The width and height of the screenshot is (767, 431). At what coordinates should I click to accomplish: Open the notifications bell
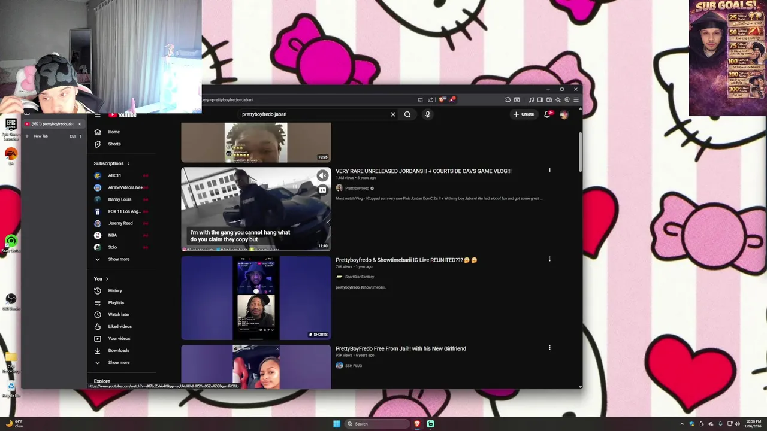click(x=547, y=114)
